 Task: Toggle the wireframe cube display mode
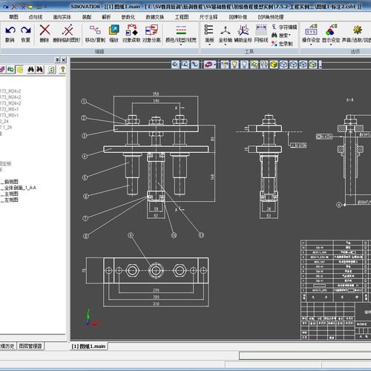click(283, 65)
